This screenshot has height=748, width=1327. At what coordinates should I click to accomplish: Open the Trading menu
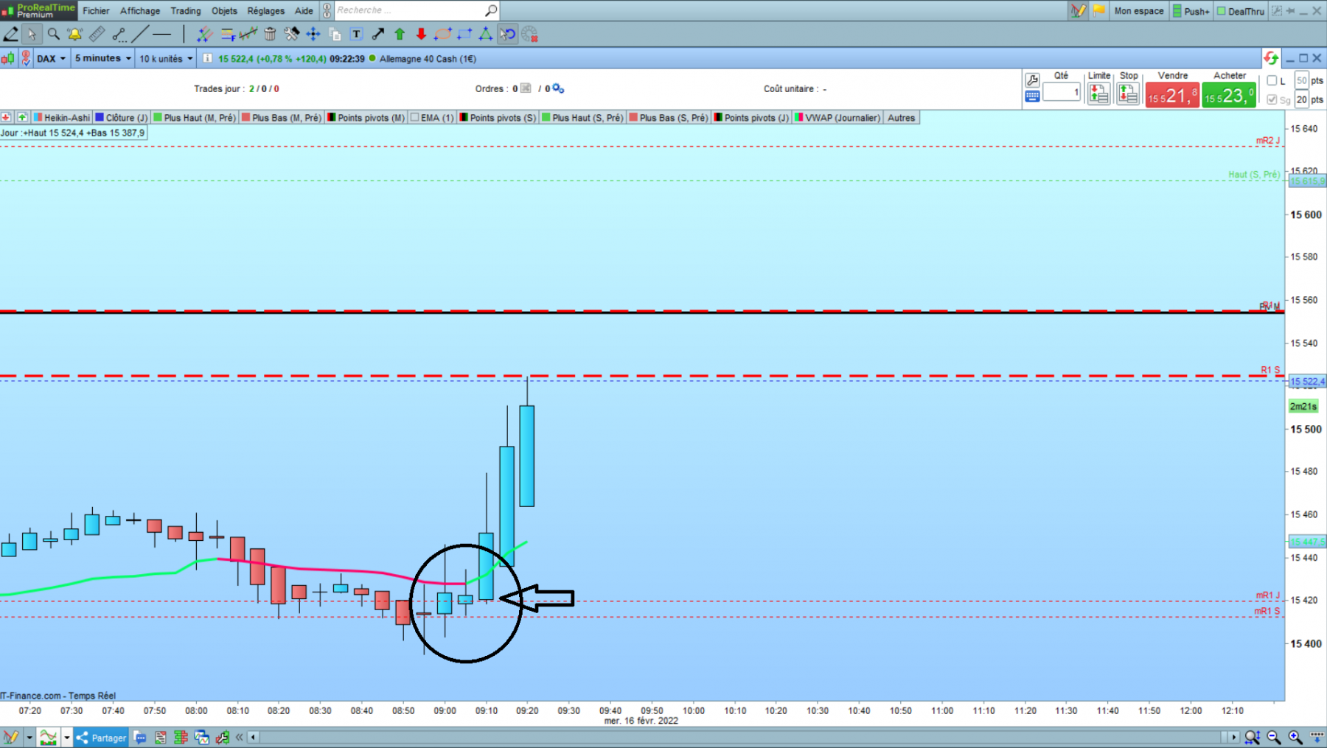(185, 10)
